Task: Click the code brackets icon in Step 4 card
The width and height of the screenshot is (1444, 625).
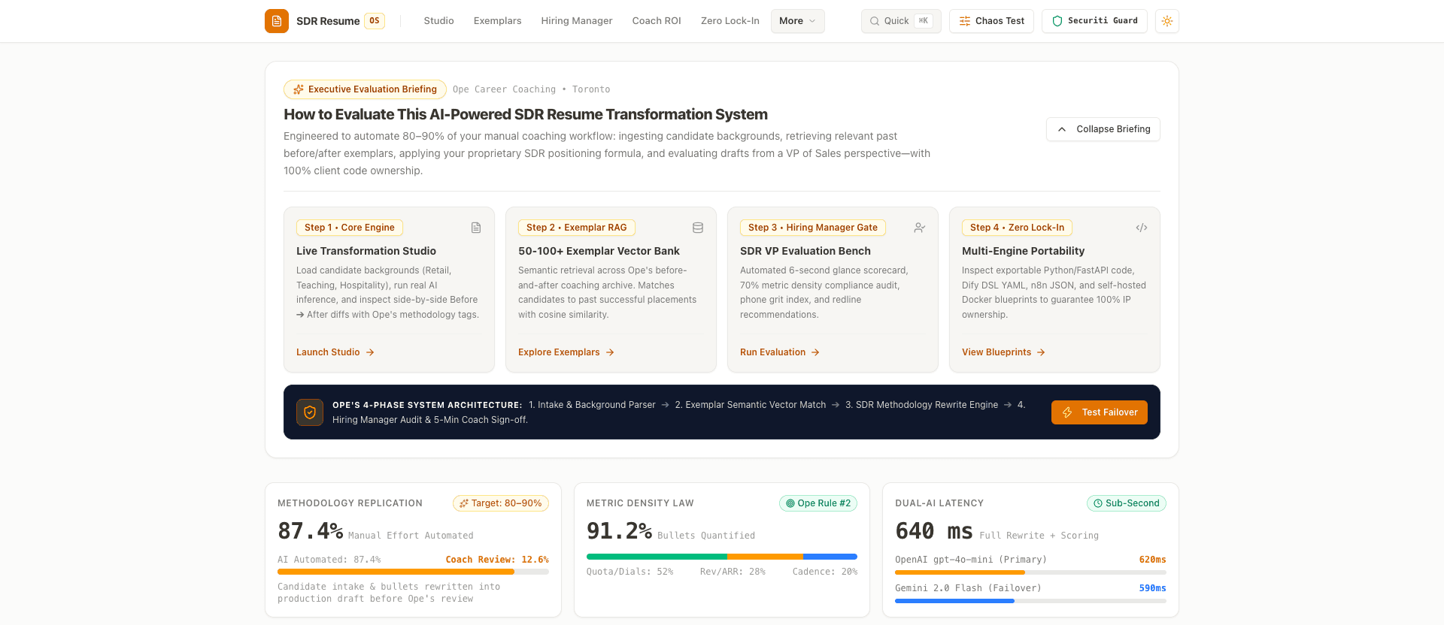Action: 1142,228
